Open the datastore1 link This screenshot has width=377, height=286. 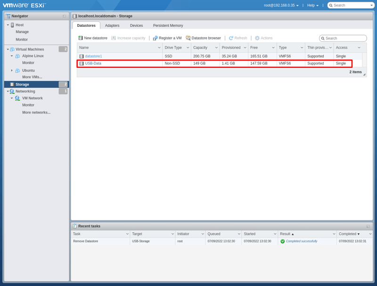tap(93, 56)
